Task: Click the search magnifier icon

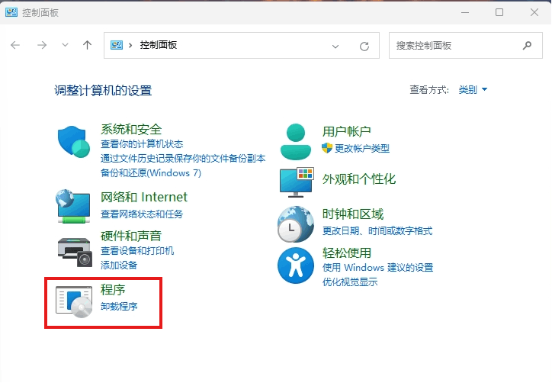Action: 527,45
